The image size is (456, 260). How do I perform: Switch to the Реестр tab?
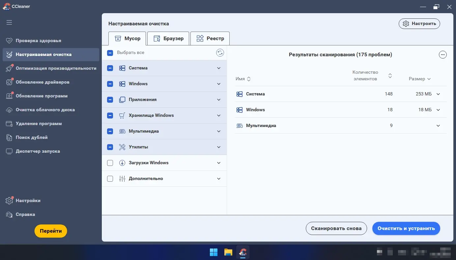[210, 39]
